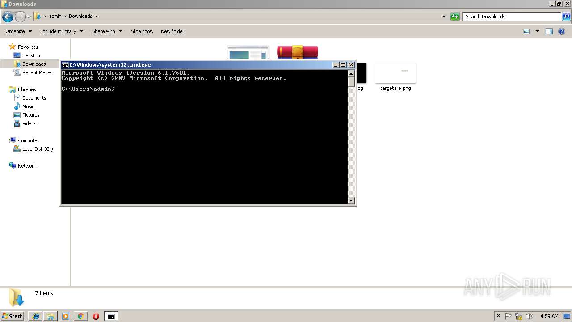Image resolution: width=572 pixels, height=322 pixels.
Task: Open the Videos library
Action: (x=29, y=123)
